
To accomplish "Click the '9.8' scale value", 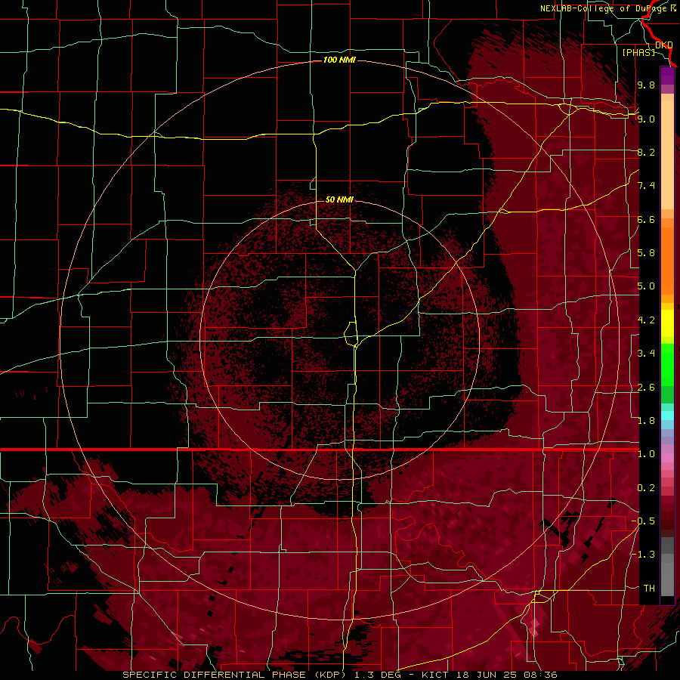I will [x=646, y=85].
